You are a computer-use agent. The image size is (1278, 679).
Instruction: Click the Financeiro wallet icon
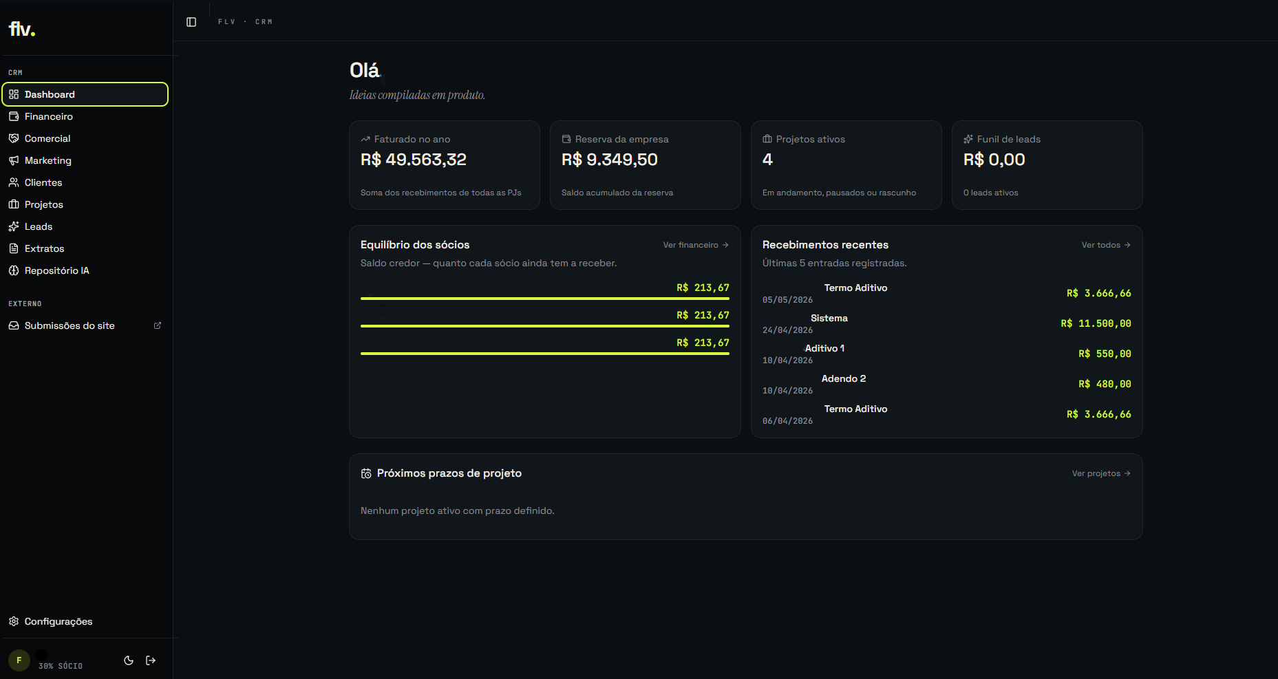14,116
